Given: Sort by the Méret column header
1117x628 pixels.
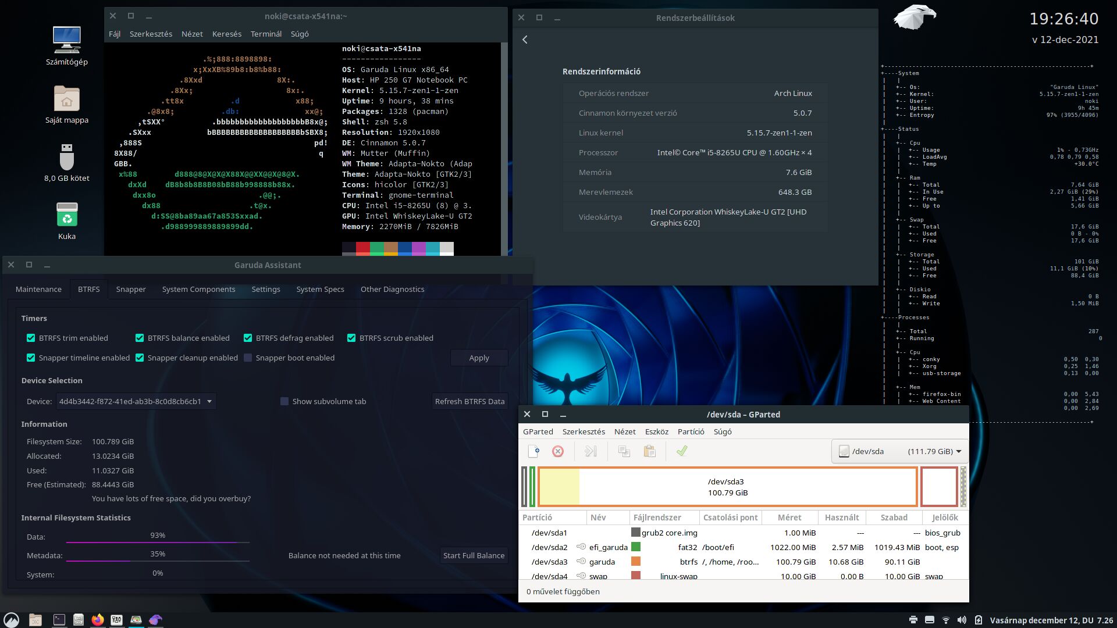Looking at the screenshot, I should pyautogui.click(x=789, y=518).
